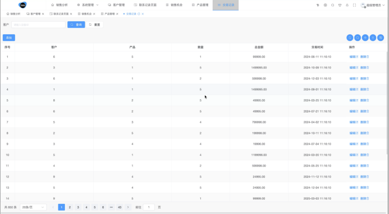Screen dimensions: 389x214
Task: Click the translate icon in top-right header
Action: pyautogui.click(x=318, y=5)
